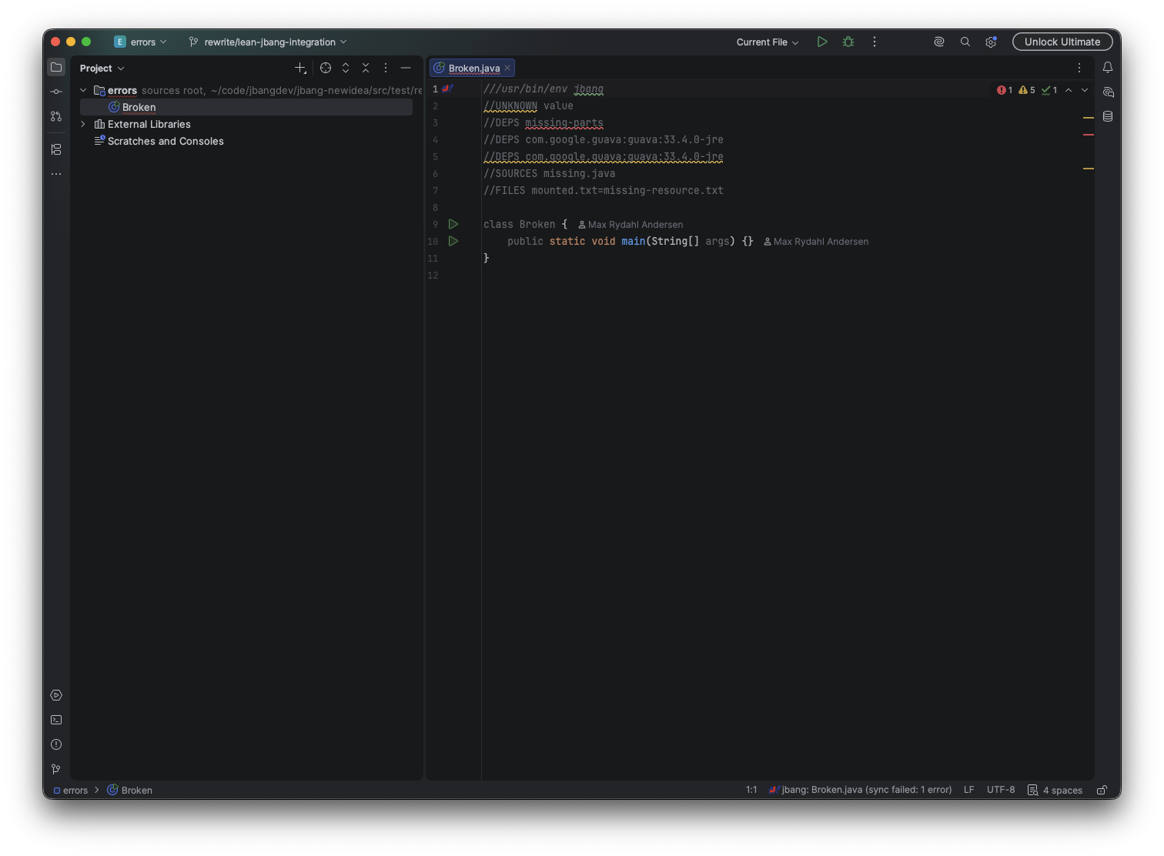Click the //DEPS missing-parts line

pyautogui.click(x=544, y=123)
